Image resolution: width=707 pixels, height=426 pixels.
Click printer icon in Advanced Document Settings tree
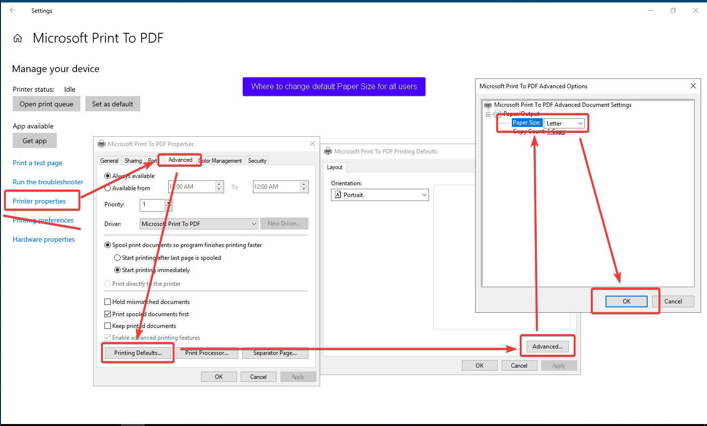pos(488,105)
